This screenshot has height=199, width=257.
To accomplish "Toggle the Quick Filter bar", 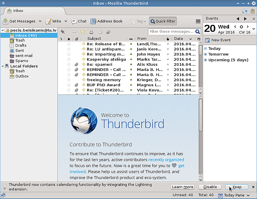I will [x=163, y=21].
